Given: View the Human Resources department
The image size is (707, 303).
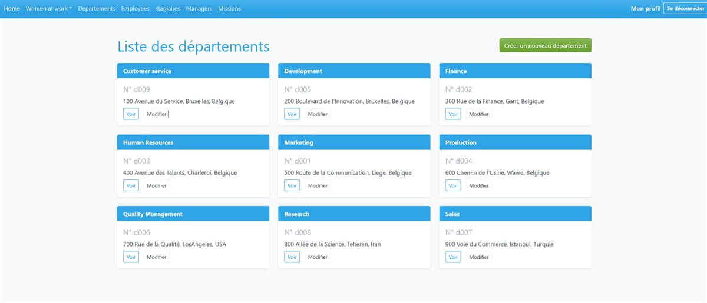Looking at the screenshot, I should (x=131, y=185).
